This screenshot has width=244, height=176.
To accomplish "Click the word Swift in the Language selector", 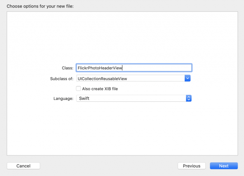I will pyautogui.click(x=83, y=98).
